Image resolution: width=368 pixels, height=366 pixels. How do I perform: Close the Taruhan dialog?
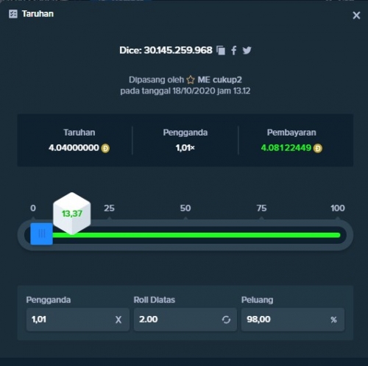tap(356, 15)
